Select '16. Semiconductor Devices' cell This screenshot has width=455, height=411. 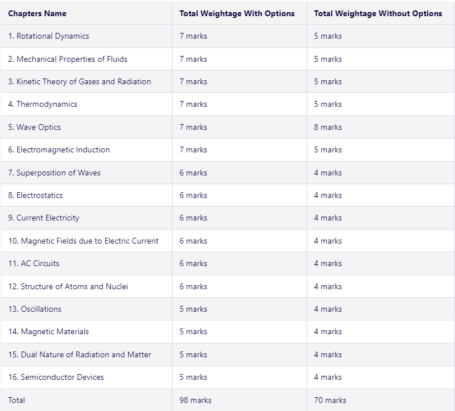coord(55,377)
